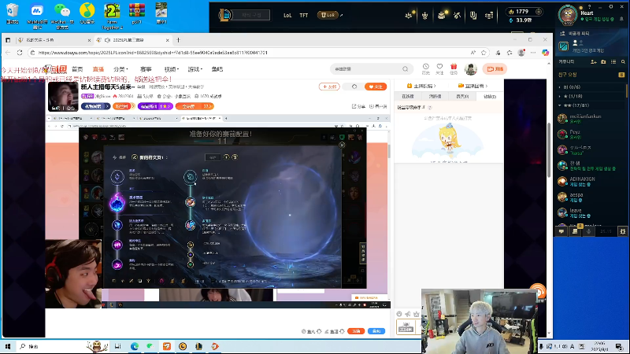Open the LoL play mode dropdown arrow
This screenshot has width=630, height=354.
point(342,15)
